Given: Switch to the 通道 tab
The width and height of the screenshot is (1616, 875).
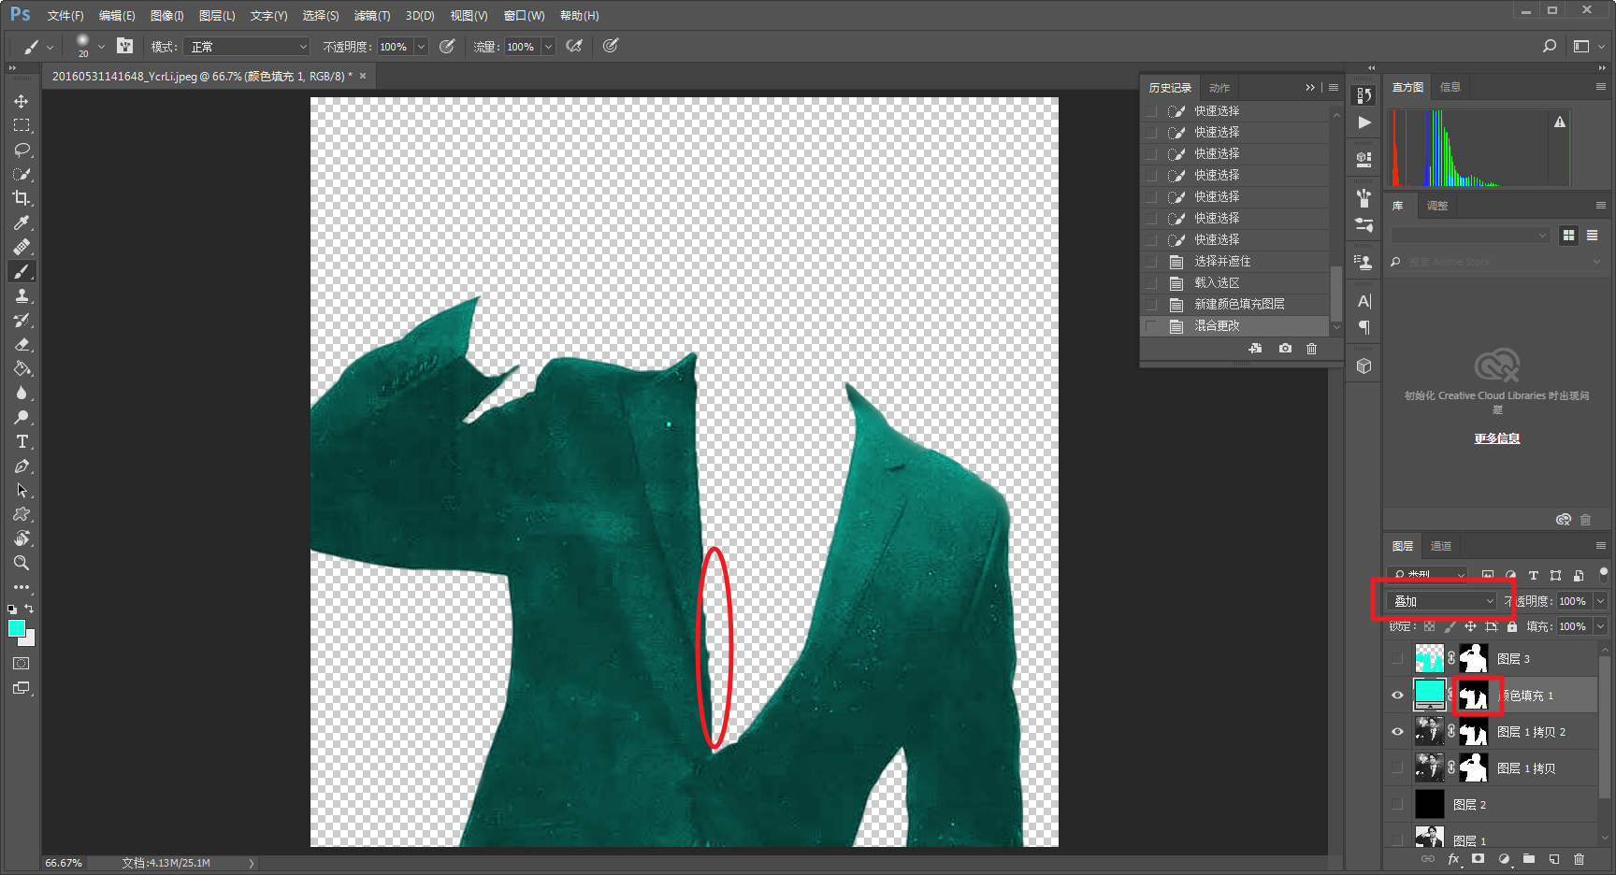Looking at the screenshot, I should point(1441,546).
